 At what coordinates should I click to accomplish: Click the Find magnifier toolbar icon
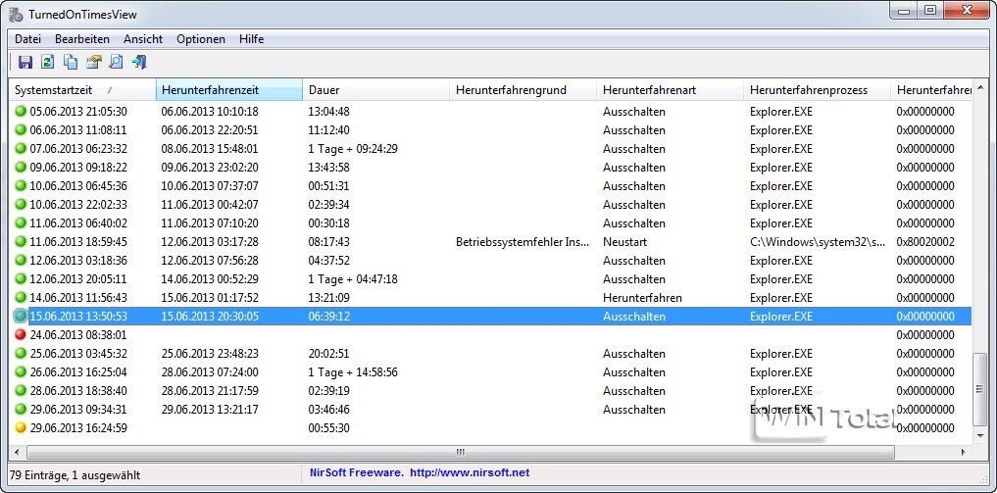116,62
